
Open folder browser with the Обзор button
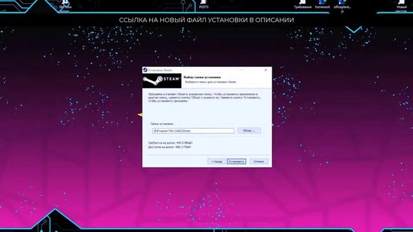coord(249,130)
